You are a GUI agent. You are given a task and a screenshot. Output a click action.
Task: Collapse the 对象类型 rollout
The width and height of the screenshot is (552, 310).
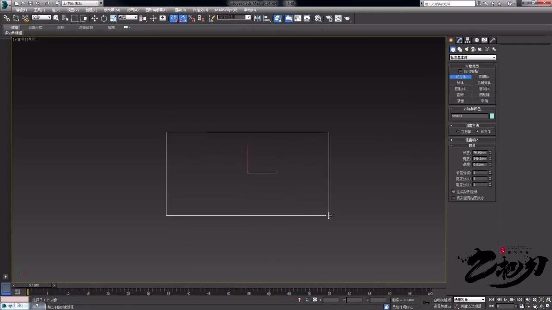pyautogui.click(x=472, y=66)
